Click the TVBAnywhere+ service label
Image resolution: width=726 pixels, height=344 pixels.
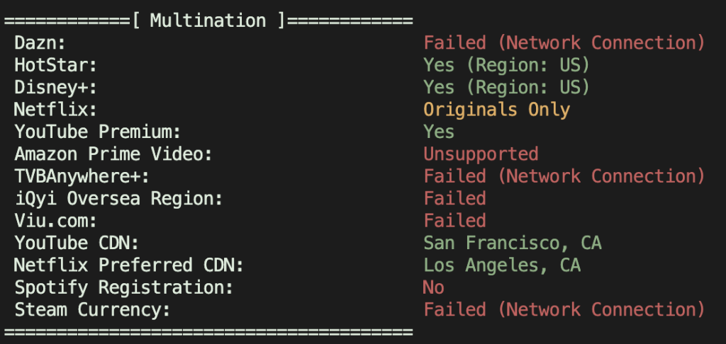82,176
